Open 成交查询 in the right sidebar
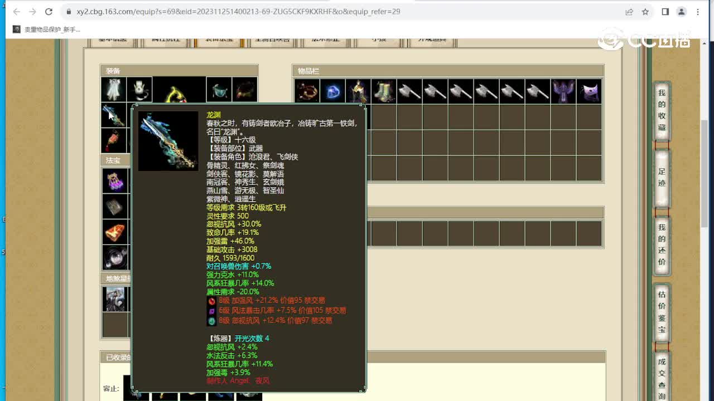This screenshot has width=714, height=401. [x=662, y=376]
